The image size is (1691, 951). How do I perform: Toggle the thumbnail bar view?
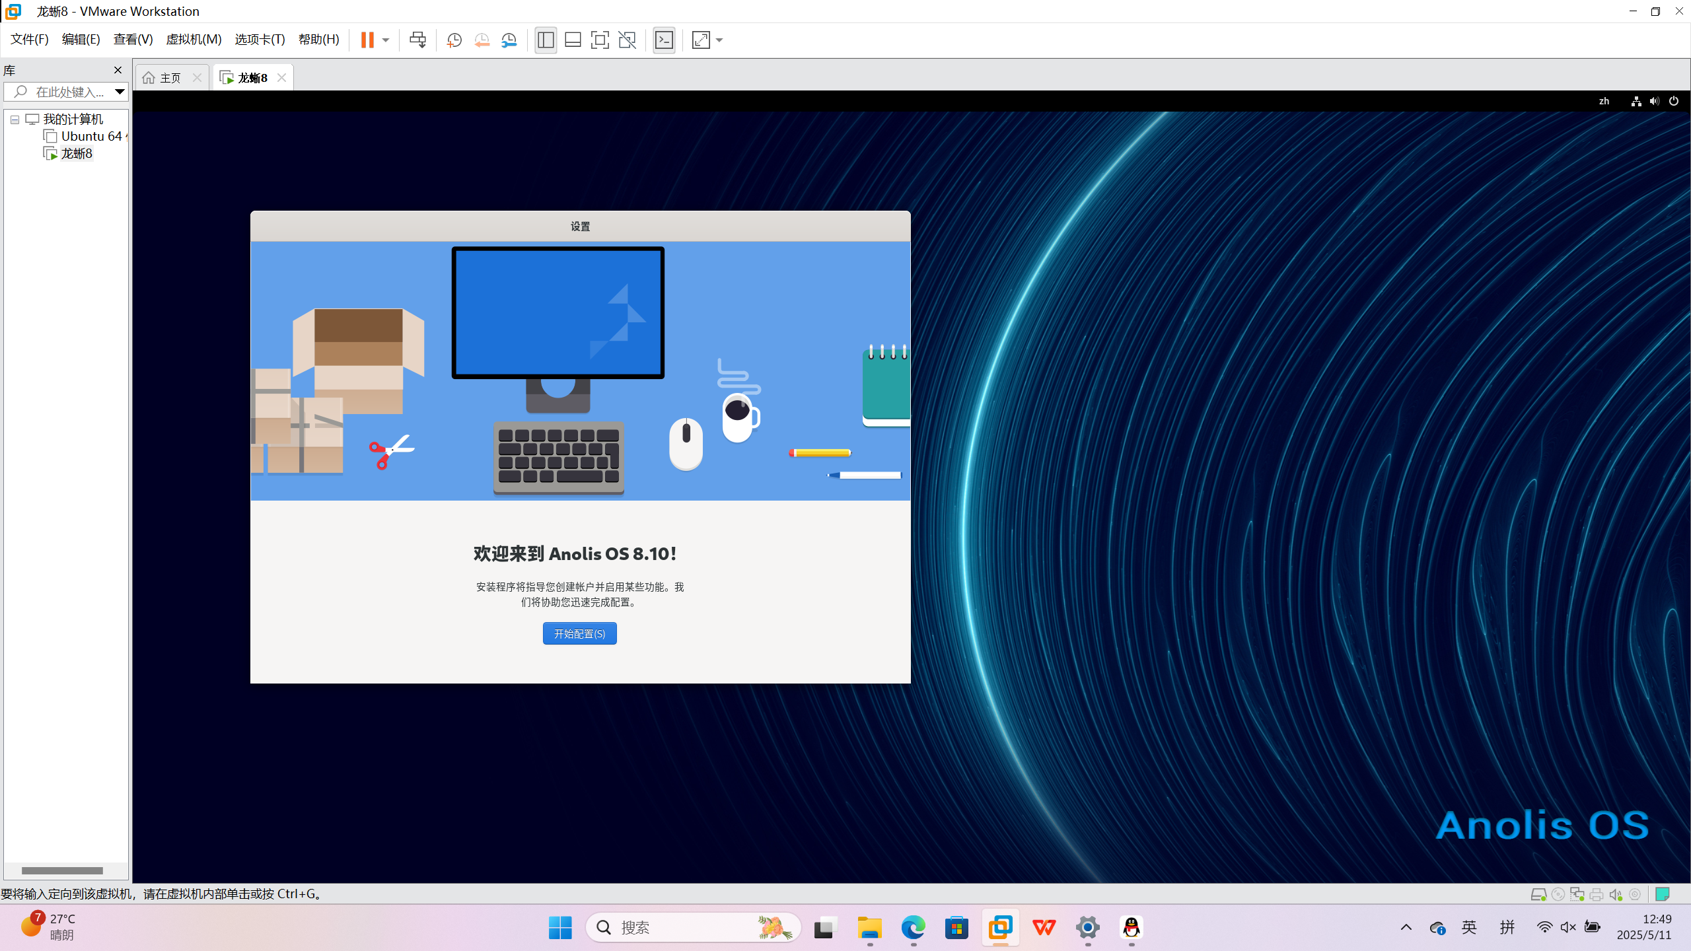coord(573,40)
